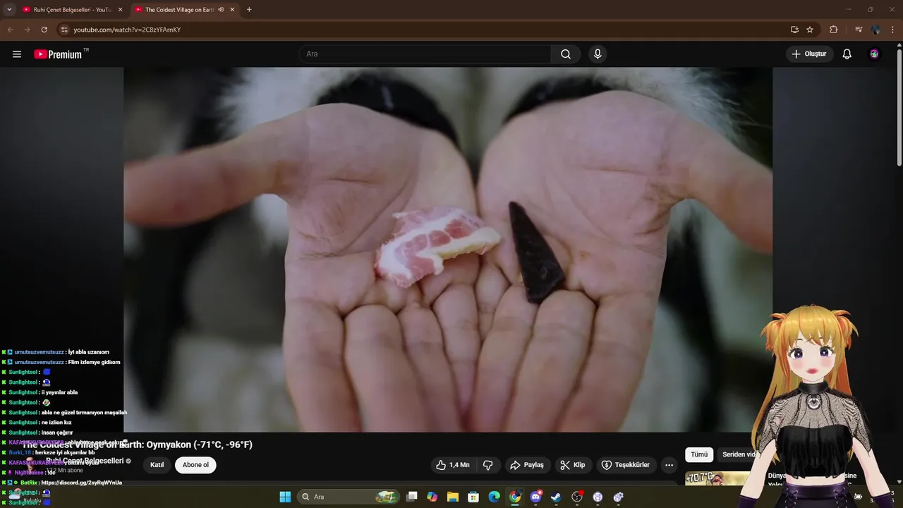903x508 pixels.
Task: Expand the tab search dropdown arrow
Action: click(x=9, y=10)
